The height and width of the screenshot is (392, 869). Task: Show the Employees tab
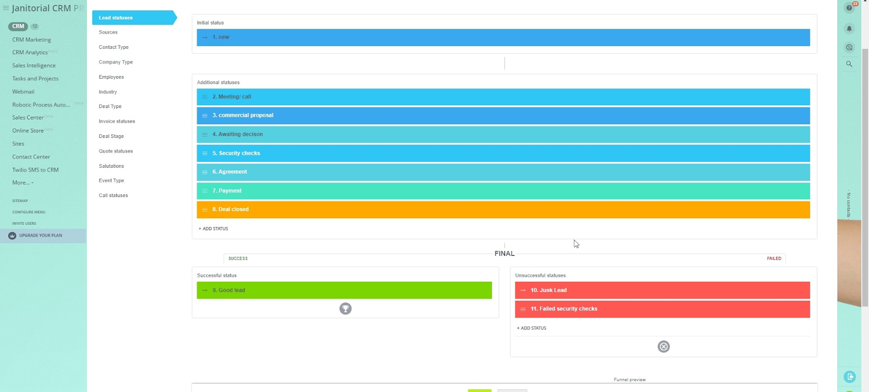click(x=111, y=77)
